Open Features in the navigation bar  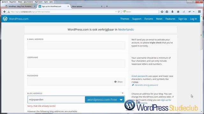[x=170, y=19]
